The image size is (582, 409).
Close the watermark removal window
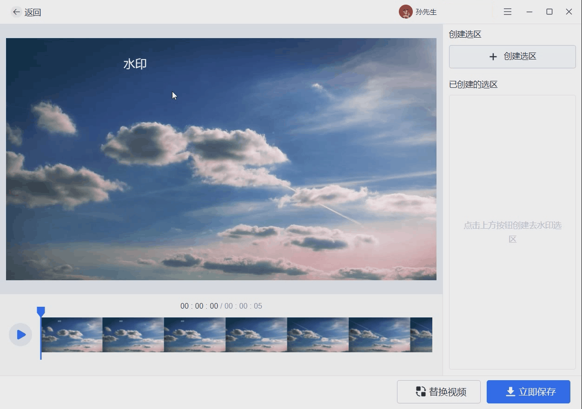[569, 12]
